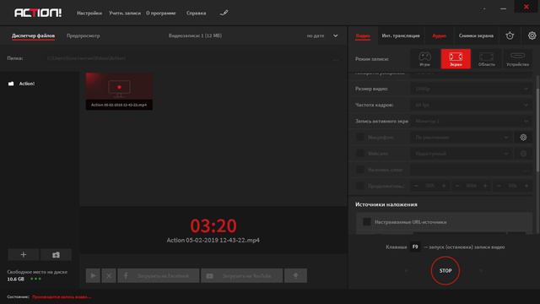The image size is (540, 304).
Task: Open the benchmark stopwatch icon tab
Action: pyautogui.click(x=510, y=35)
